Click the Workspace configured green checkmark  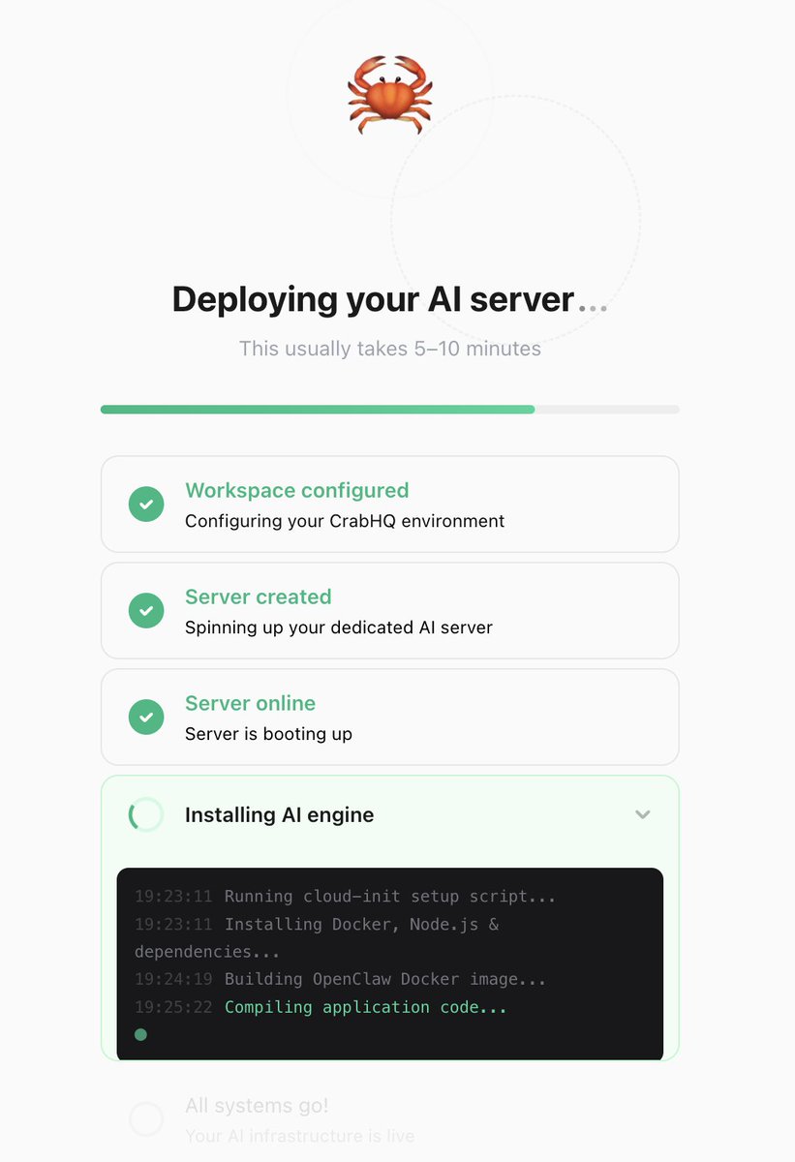point(146,505)
